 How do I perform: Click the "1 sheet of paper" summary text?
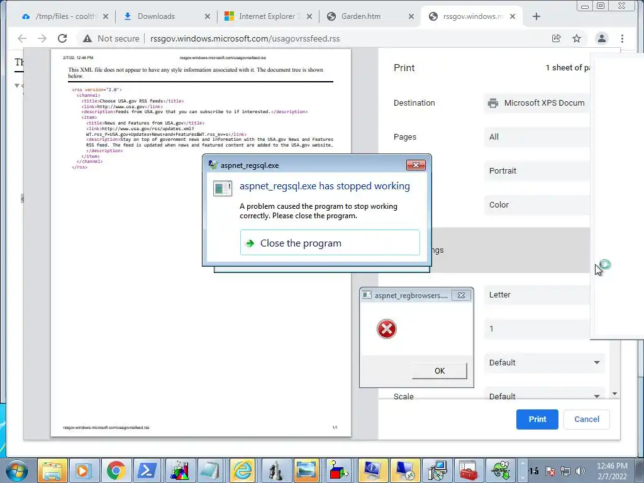568,68
